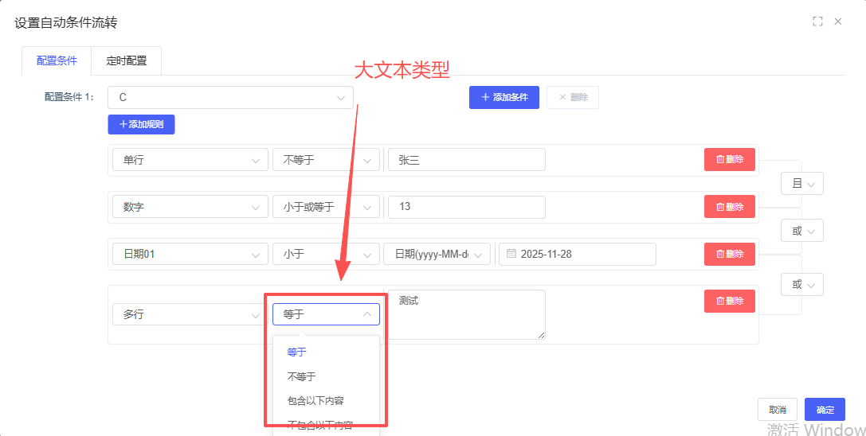The image size is (866, 436).
Task: Open the 配置条件 1 dropdown showing C
Action: 230,97
